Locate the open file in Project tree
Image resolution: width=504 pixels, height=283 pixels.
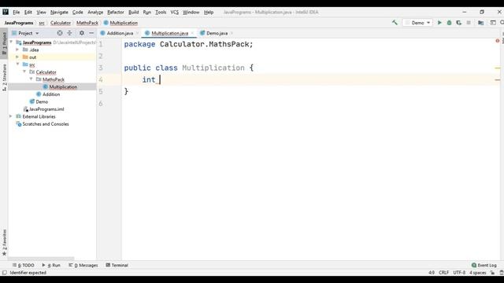60,33
